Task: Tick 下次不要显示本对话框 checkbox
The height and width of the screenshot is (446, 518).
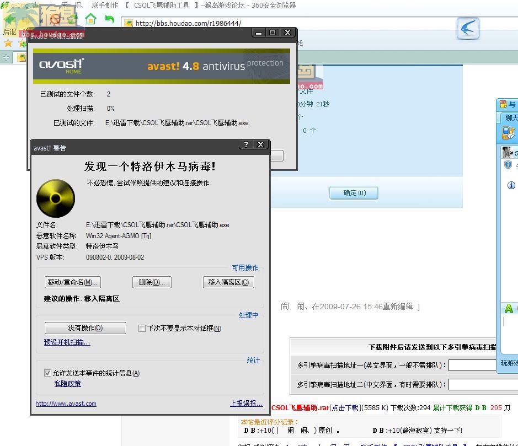Action: (x=142, y=328)
